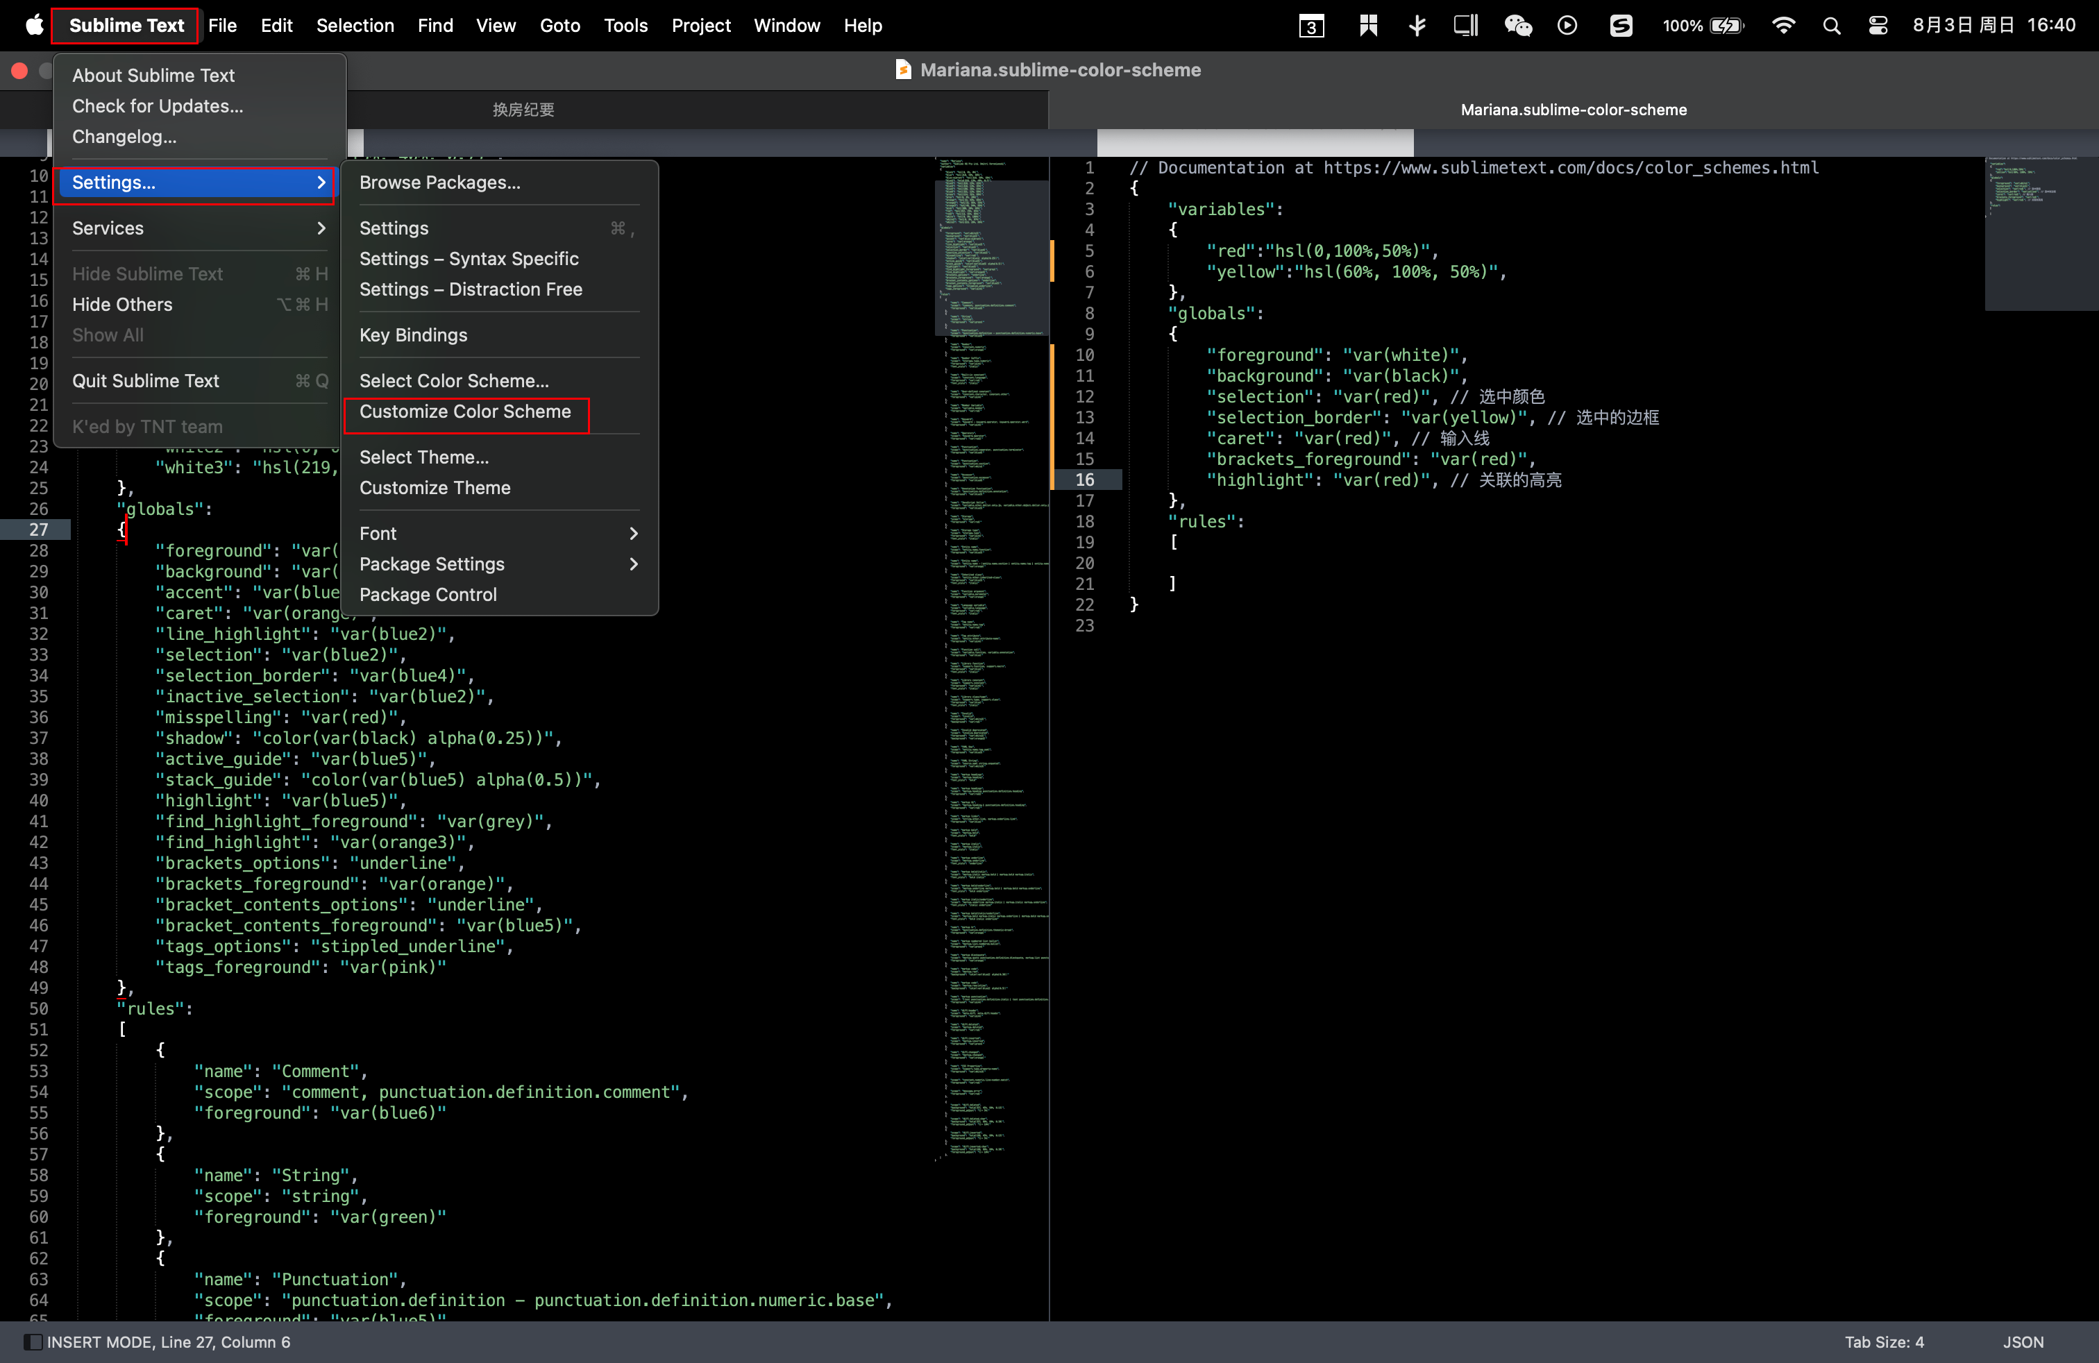Choose Quit Sublime Text

(199, 381)
